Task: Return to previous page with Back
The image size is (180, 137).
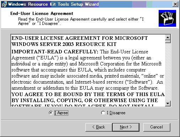Action: [x=99, y=127]
